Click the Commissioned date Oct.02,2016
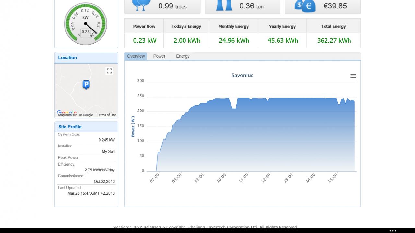The image size is (415, 233). (x=104, y=181)
